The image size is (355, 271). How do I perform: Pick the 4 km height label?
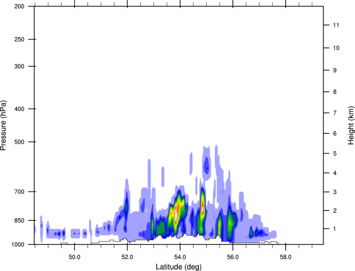point(335,173)
